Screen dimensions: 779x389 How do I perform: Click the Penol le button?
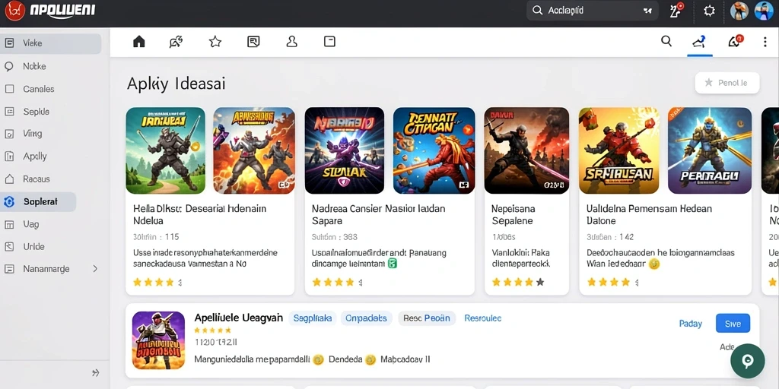pos(727,83)
